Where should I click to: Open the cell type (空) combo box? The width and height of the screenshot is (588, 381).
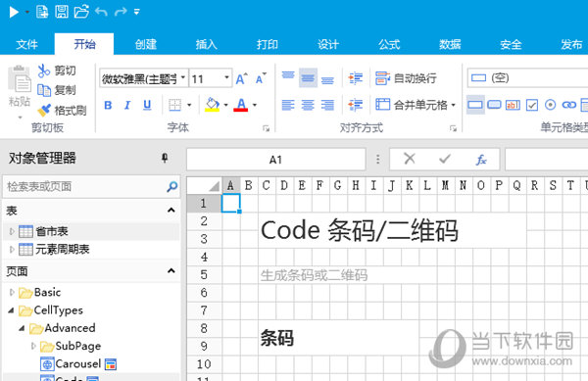tap(527, 78)
